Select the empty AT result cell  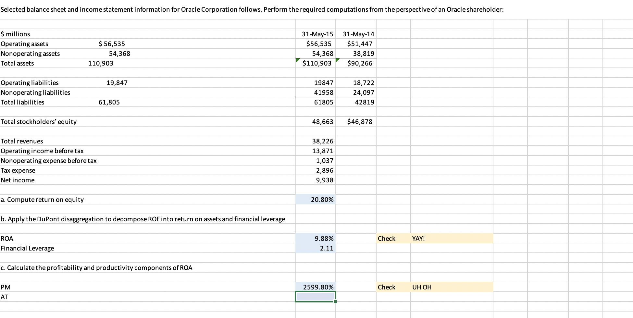315,297
